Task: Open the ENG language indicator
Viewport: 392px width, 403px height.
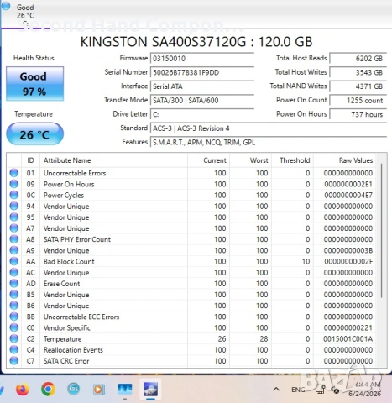Action: (x=298, y=390)
